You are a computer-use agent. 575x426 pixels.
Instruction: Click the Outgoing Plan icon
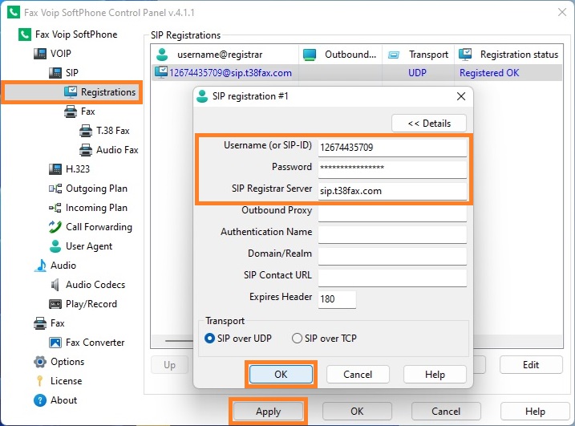click(55, 189)
